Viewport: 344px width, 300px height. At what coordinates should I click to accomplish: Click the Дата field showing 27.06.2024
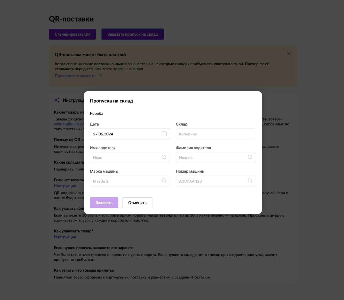point(125,134)
